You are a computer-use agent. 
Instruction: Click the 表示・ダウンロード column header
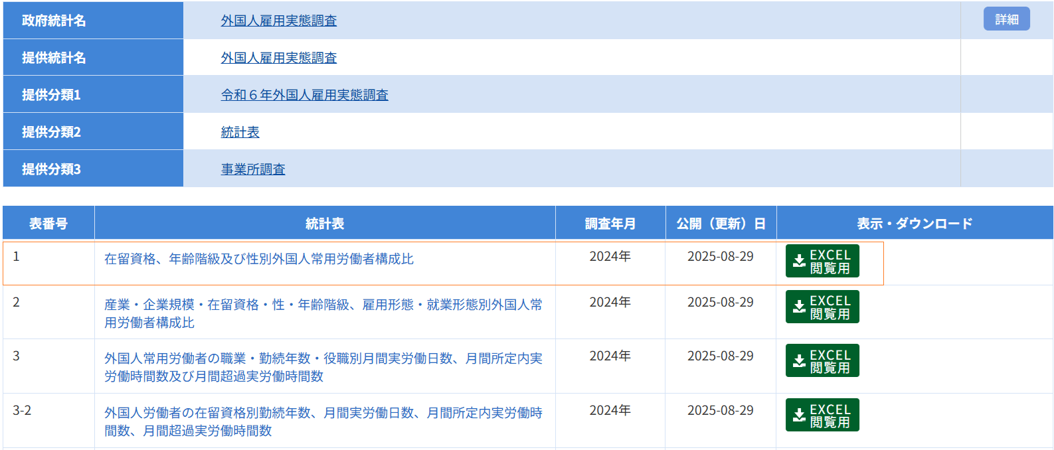point(915,224)
